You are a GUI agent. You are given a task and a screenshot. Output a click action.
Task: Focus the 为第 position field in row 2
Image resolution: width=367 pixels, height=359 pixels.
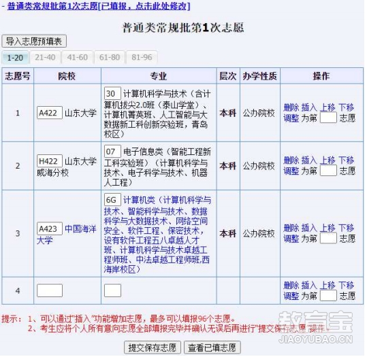[x=328, y=171]
